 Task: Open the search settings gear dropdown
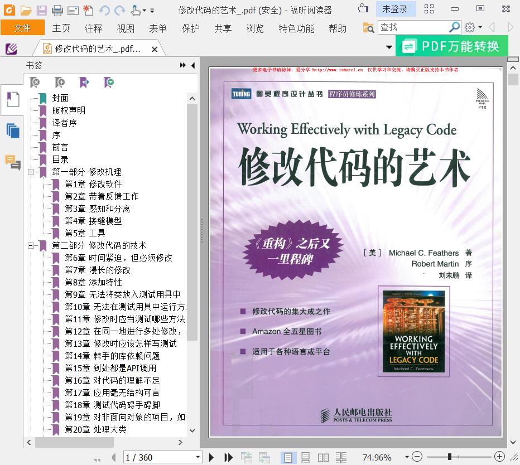tap(473, 27)
